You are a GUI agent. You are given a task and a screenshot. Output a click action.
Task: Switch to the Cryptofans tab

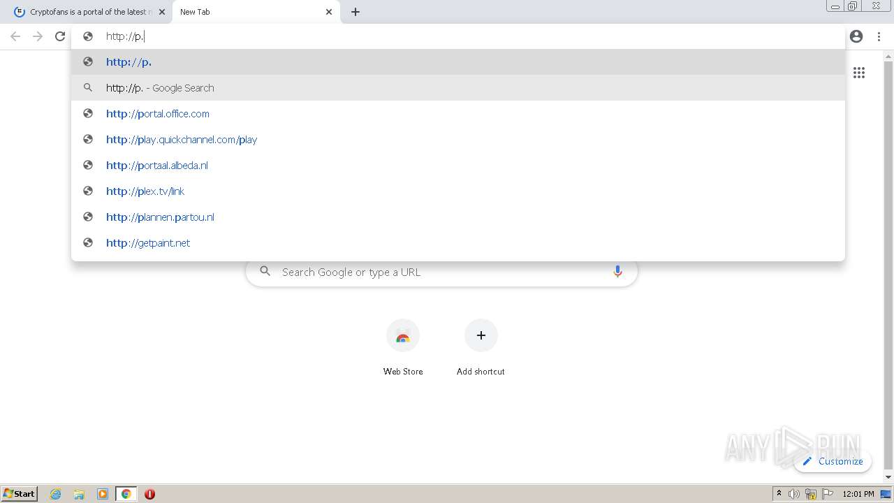coord(89,12)
